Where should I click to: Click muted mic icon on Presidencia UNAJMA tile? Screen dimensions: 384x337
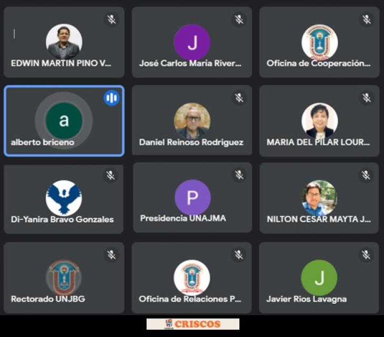point(239,175)
